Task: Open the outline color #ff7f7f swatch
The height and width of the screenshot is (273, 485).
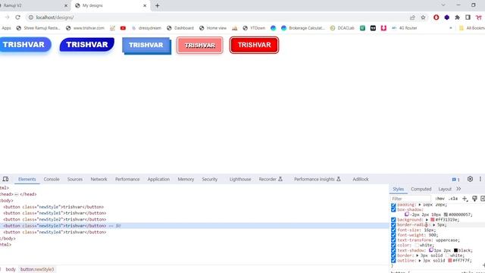Action: (x=450, y=261)
